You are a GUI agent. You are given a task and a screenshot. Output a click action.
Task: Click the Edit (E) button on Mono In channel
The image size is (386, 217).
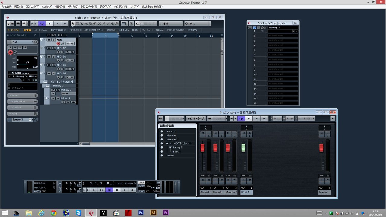pos(222,136)
